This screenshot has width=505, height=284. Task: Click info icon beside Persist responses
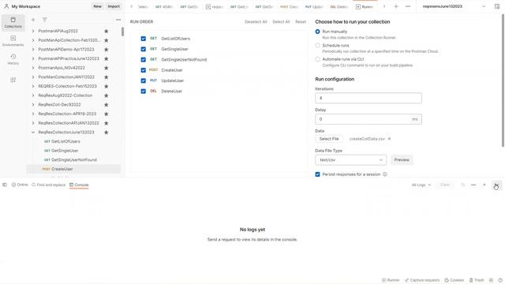tap(384, 174)
